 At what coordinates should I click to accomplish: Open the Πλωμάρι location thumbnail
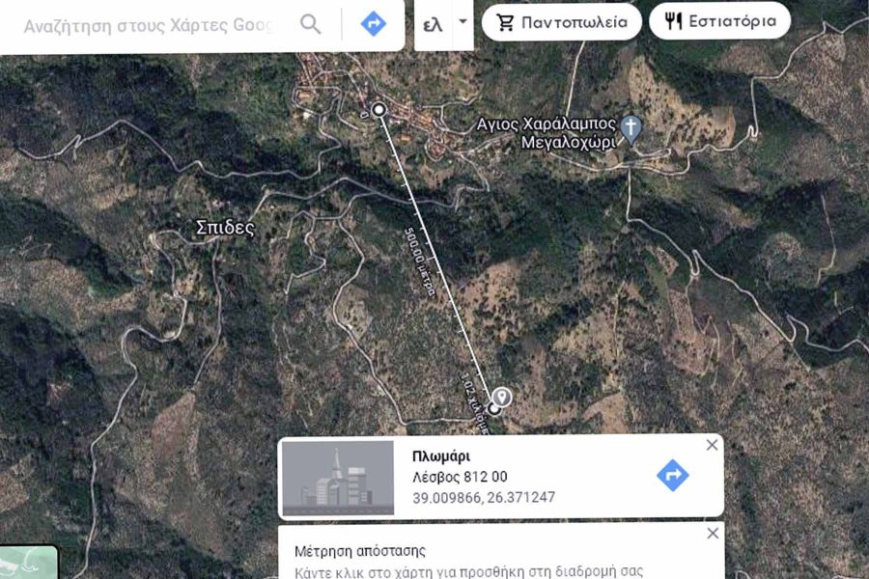tap(338, 478)
